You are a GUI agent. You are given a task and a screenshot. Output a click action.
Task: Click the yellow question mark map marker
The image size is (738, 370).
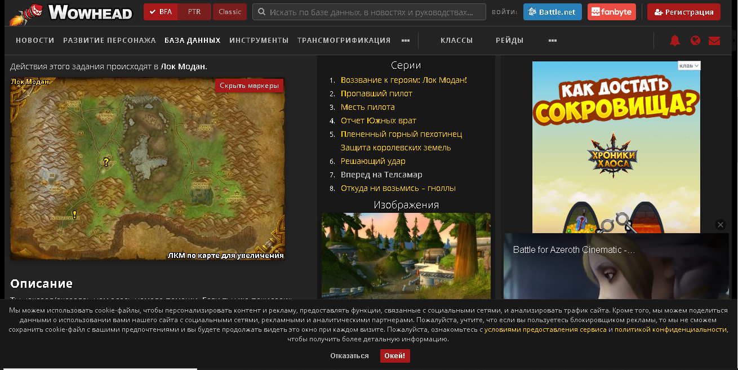(x=106, y=162)
